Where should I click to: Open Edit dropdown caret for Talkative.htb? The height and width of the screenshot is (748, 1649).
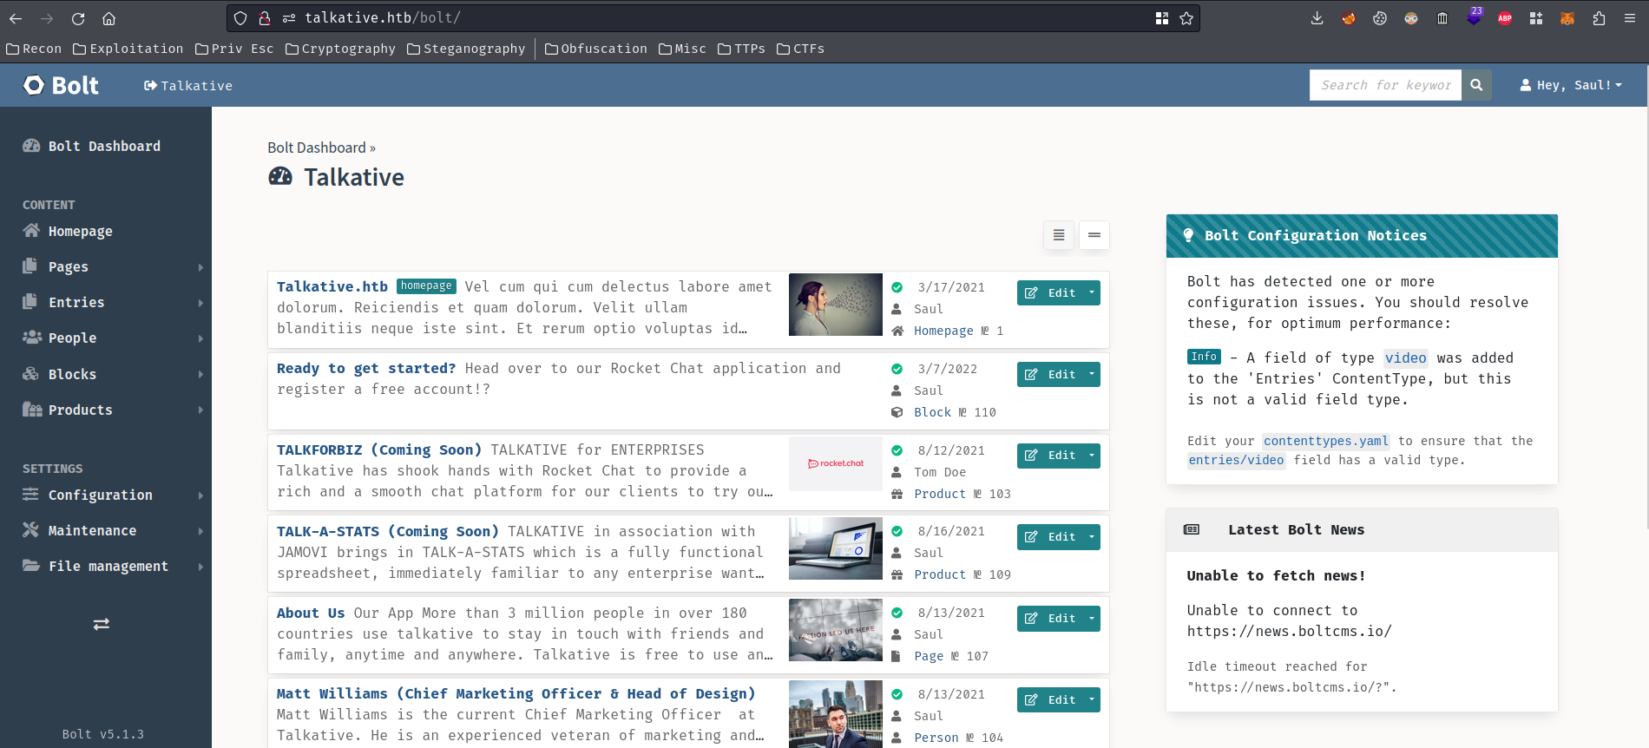coord(1092,292)
